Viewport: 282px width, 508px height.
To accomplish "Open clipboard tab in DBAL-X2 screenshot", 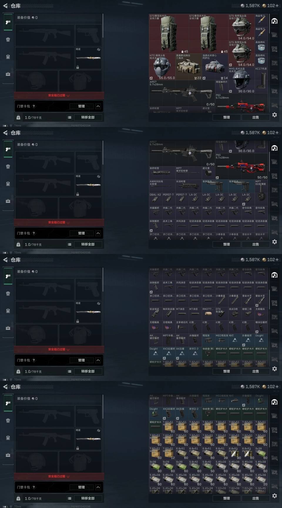I will click(x=8, y=184).
